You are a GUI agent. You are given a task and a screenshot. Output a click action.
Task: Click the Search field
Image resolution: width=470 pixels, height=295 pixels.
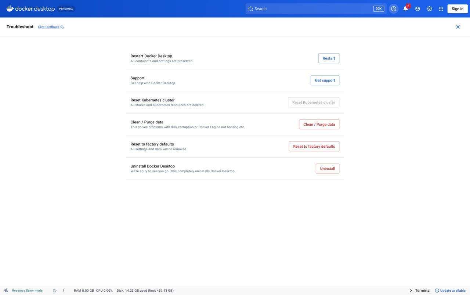point(316,9)
